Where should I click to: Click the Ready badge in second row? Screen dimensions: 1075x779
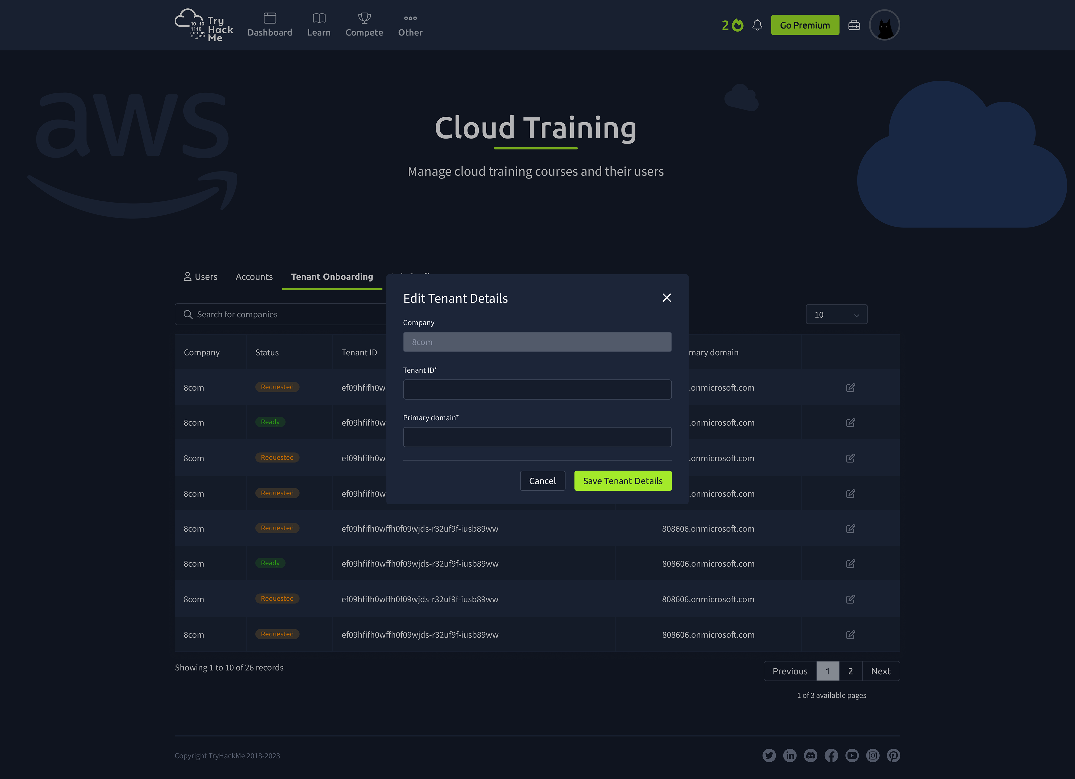tap(270, 422)
